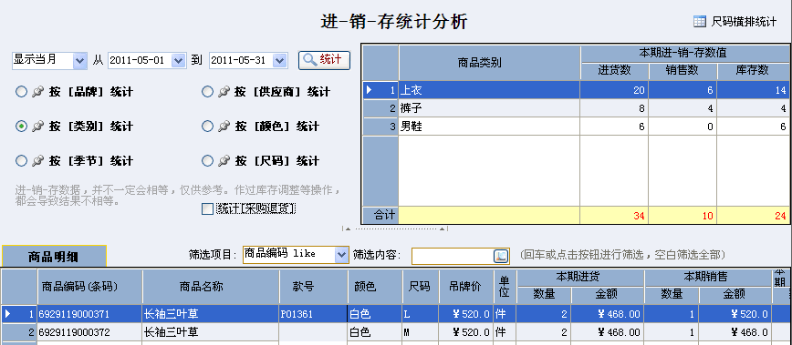Open 商品编码 like filter item dropdown
This screenshot has width=792, height=345.
click(342, 256)
